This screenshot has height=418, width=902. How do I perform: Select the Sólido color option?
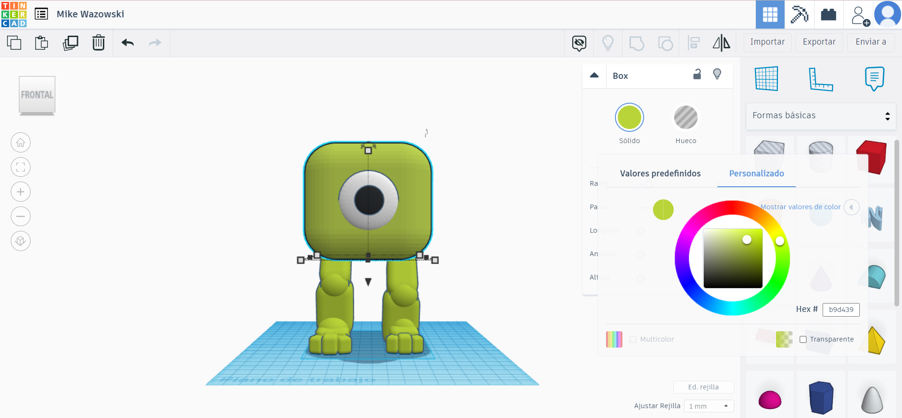tap(630, 117)
